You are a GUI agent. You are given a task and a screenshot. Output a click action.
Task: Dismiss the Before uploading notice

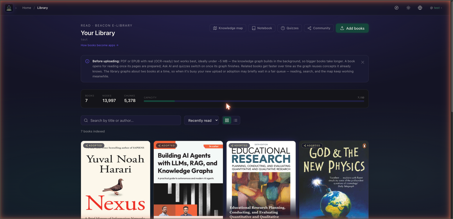363,62
